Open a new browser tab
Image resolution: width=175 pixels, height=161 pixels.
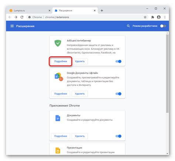(102, 11)
